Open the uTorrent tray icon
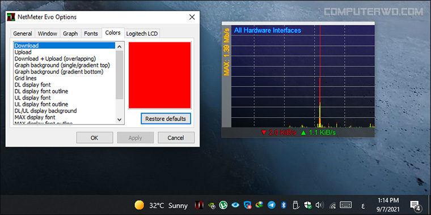 [x=223, y=205]
